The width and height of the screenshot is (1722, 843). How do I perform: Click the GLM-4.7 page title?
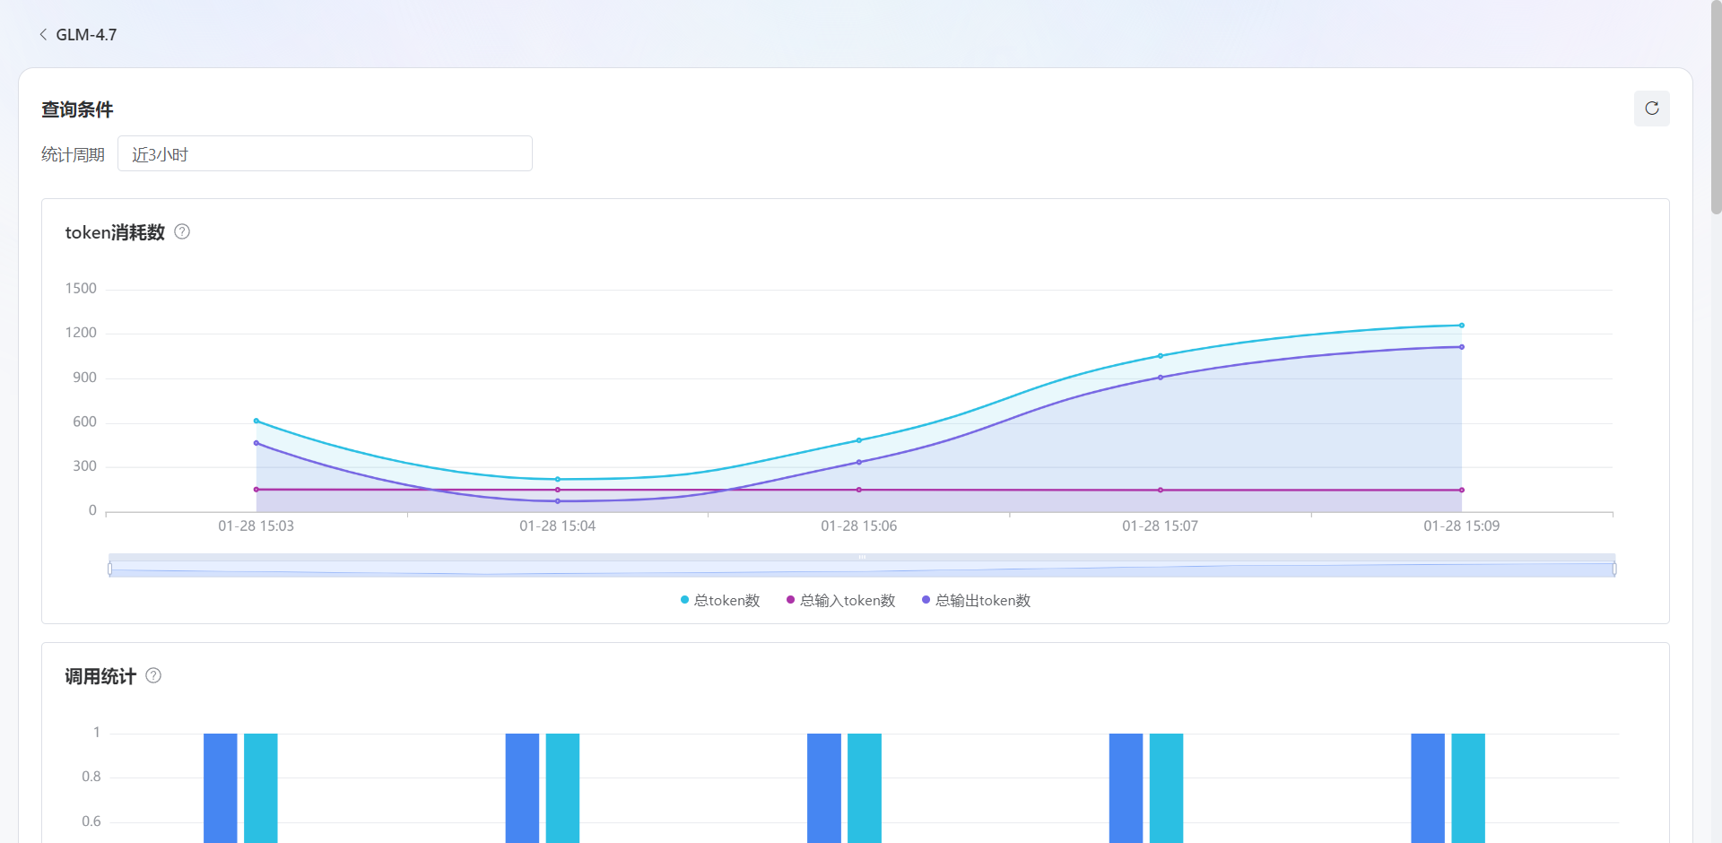[x=86, y=35]
